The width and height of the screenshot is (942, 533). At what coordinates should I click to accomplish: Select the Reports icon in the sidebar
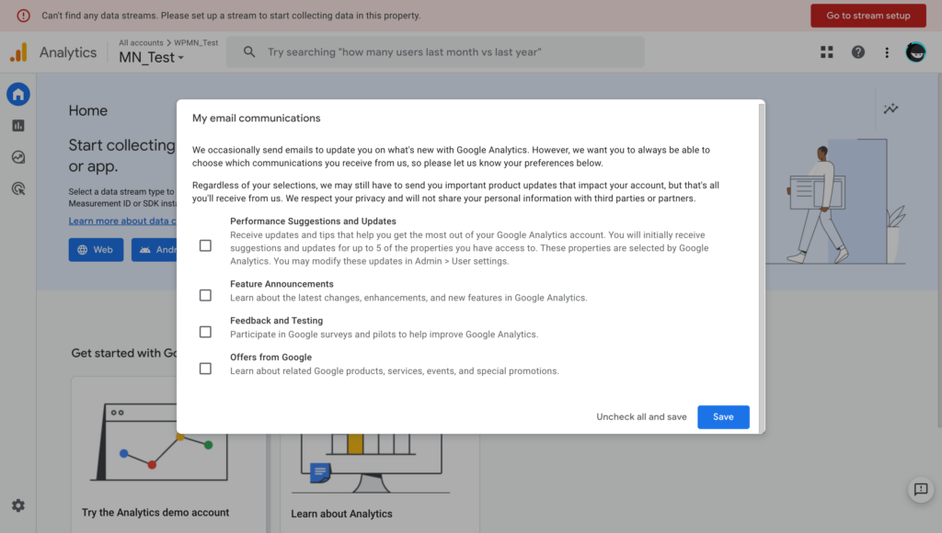click(x=17, y=125)
